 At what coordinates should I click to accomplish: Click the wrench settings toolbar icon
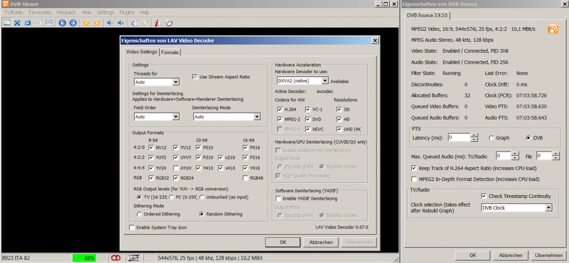[145, 23]
